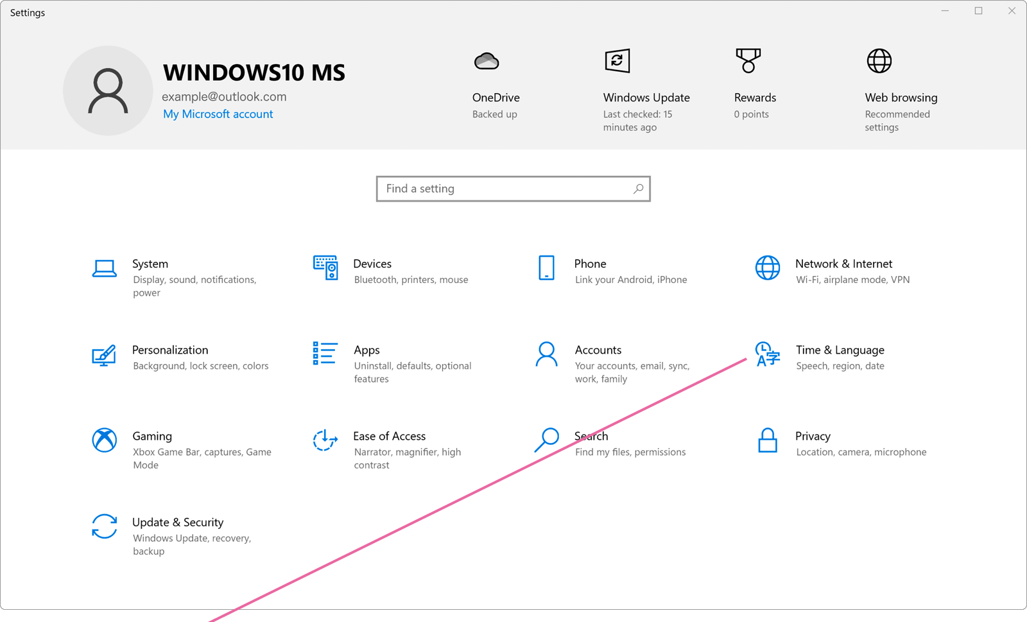Open the Privacy padlock icon
The width and height of the screenshot is (1027, 622).
[768, 440]
